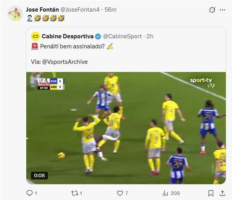The image size is (232, 200).
Task: Click the 0:08 video duration badge
Action: (x=39, y=175)
